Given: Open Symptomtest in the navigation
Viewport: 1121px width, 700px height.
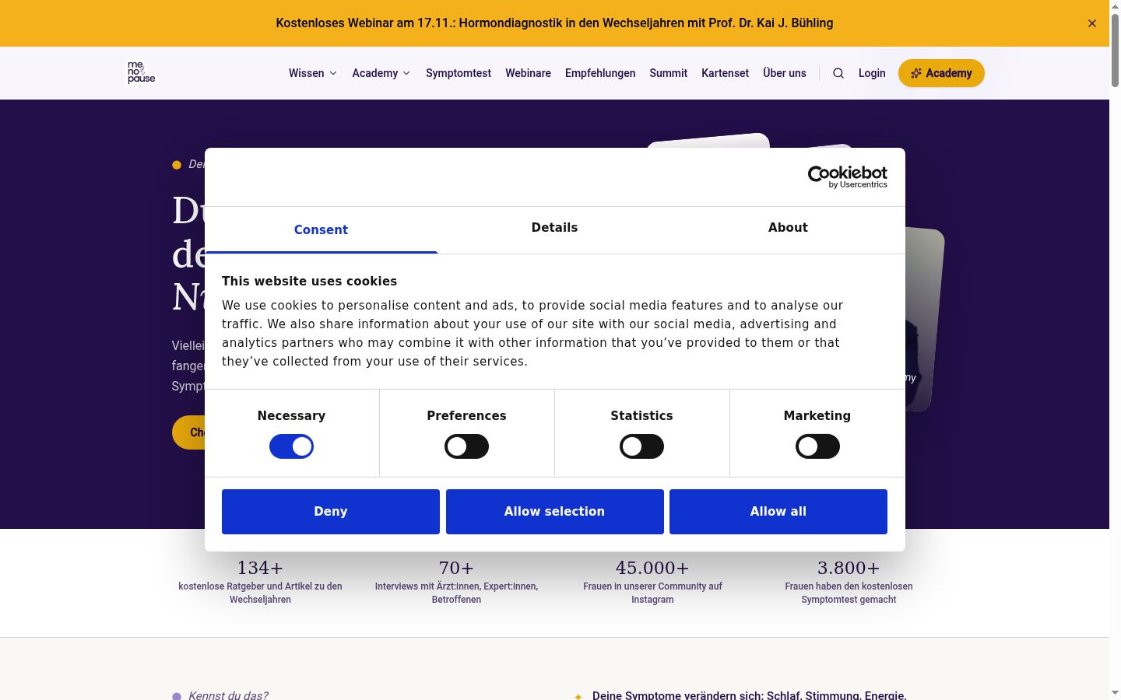Looking at the screenshot, I should pos(459,73).
